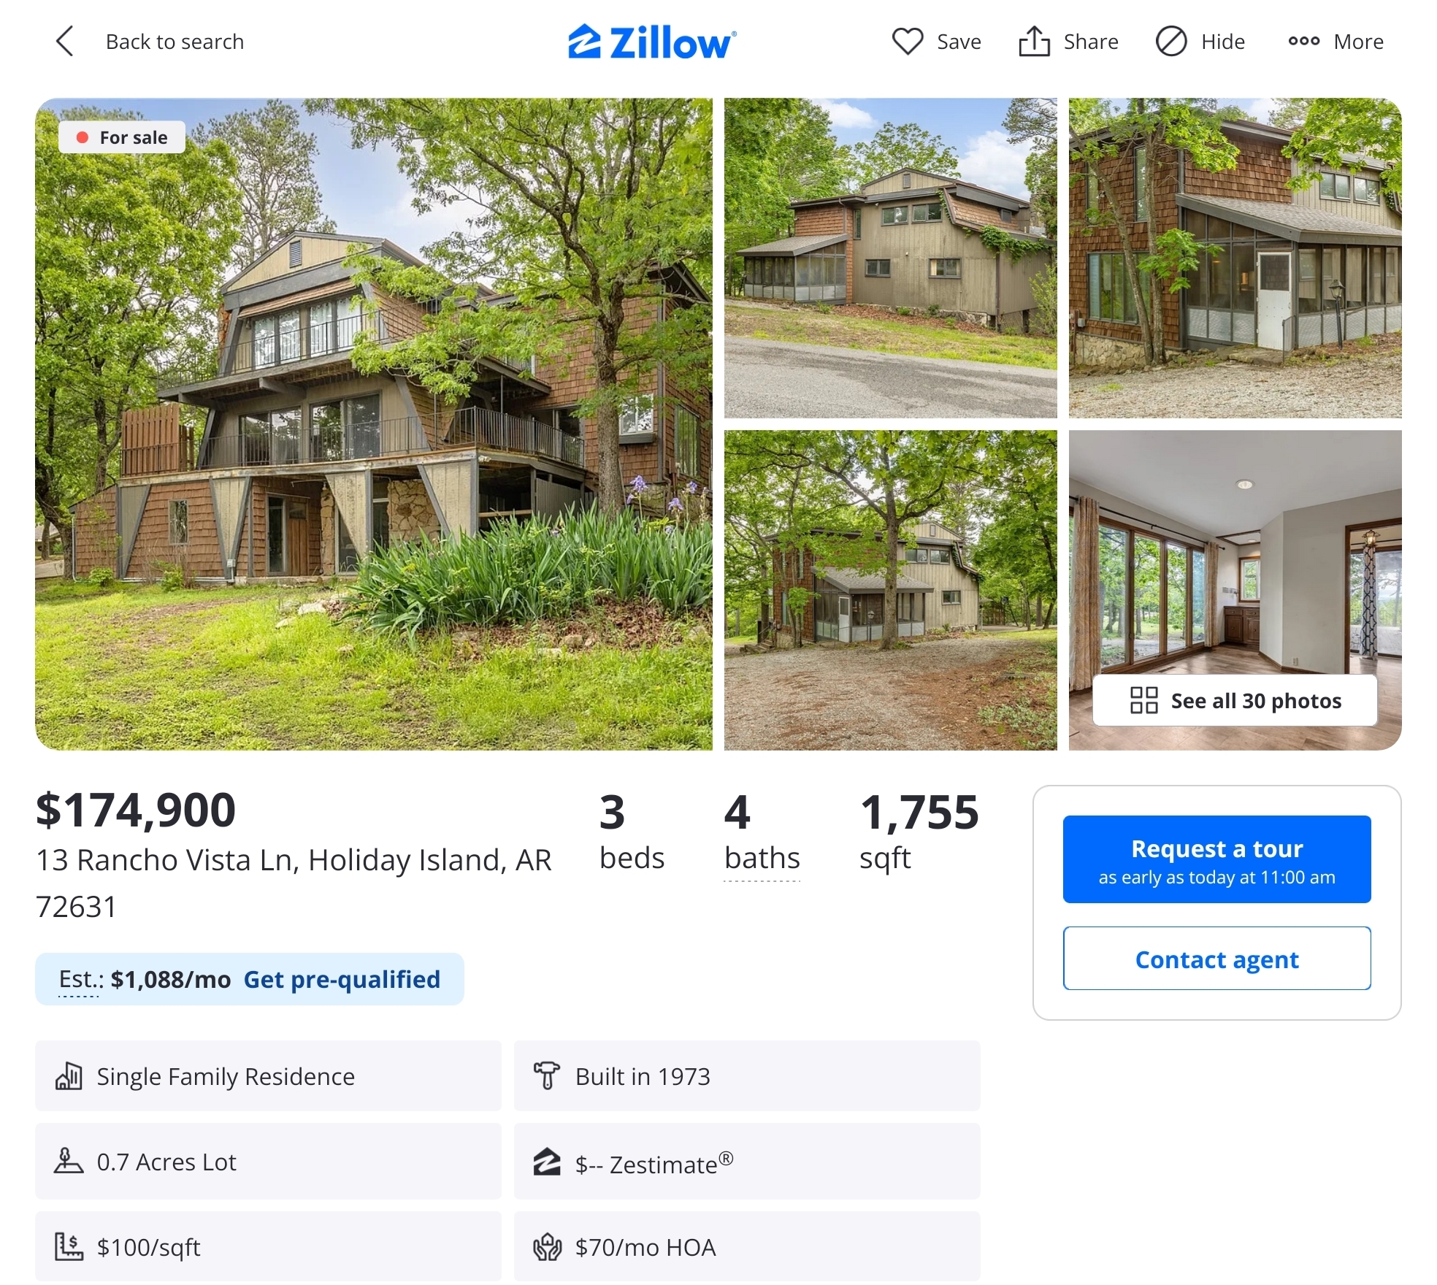Click Get pre-qualified link

point(342,979)
